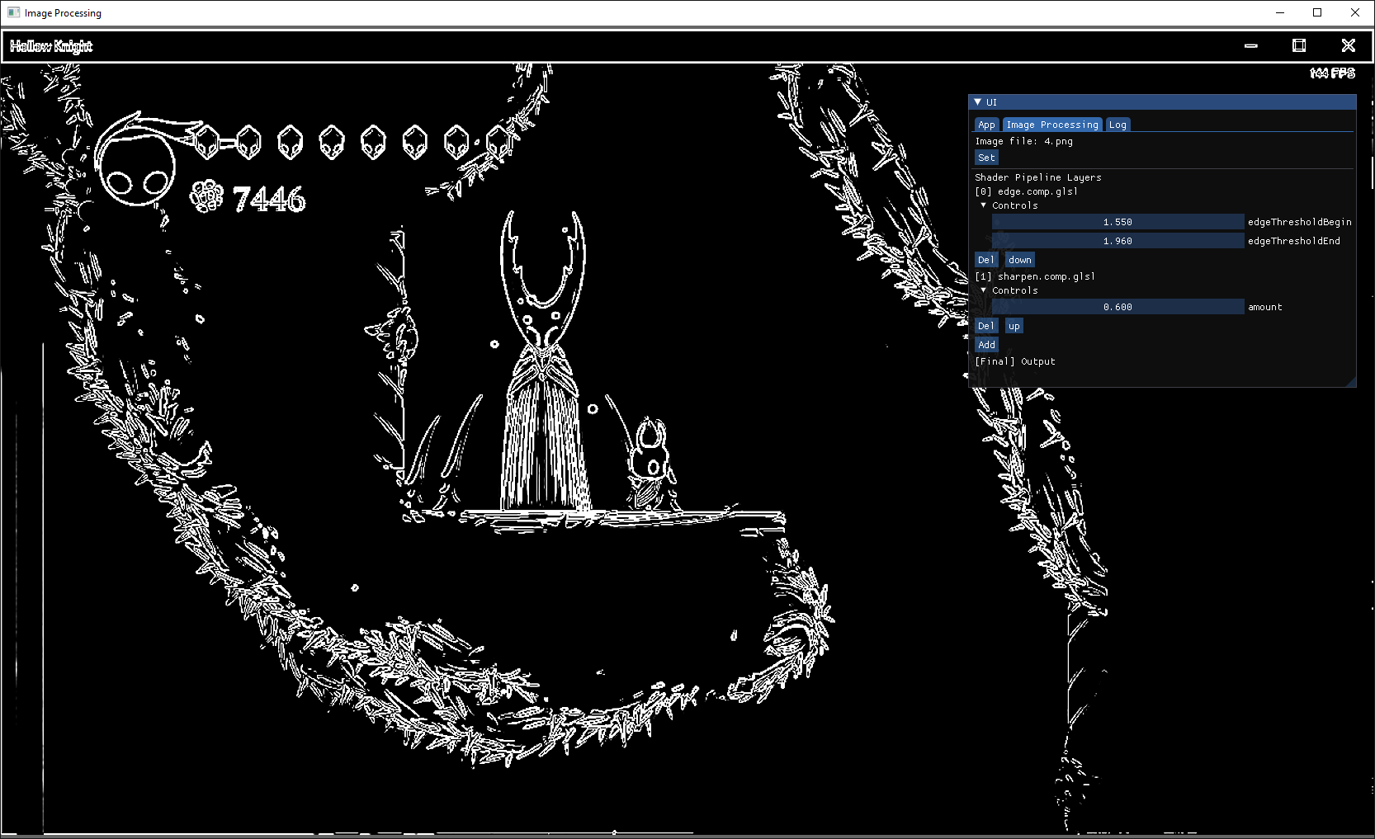Move sharpen layer up
Screen dimensions: 1375x839
tap(1014, 326)
